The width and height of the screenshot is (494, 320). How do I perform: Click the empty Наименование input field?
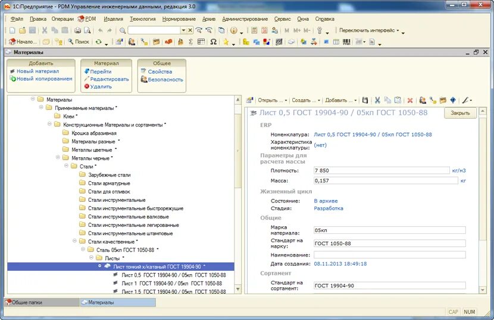point(389,255)
